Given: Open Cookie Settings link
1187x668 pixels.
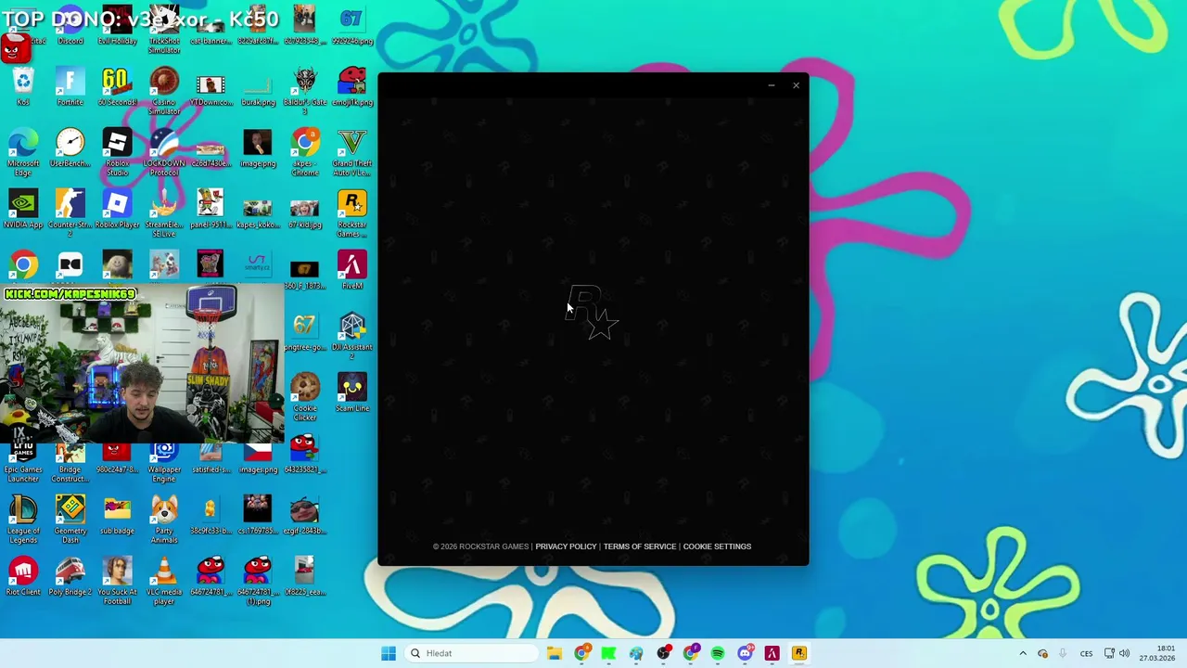Looking at the screenshot, I should click(x=717, y=546).
